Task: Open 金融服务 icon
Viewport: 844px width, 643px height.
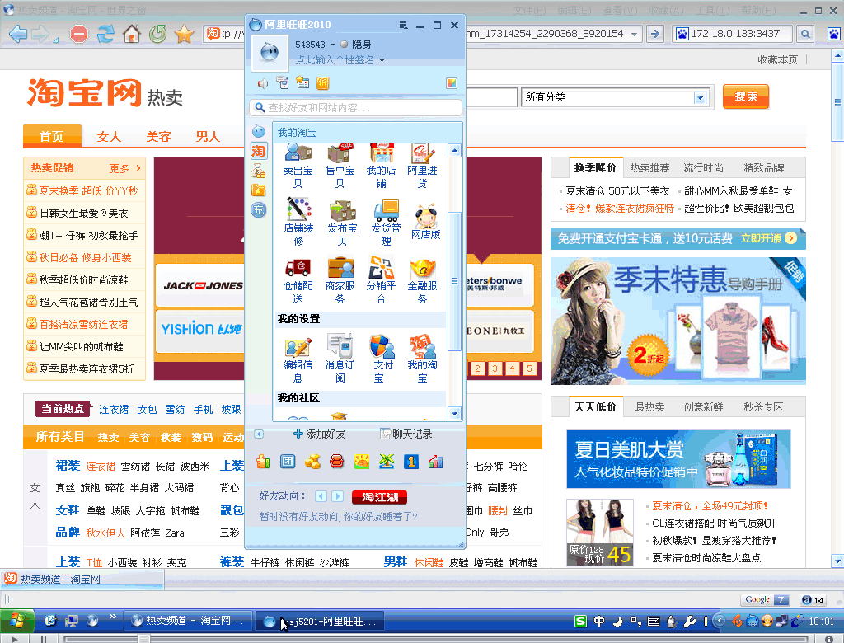Action: 422,280
